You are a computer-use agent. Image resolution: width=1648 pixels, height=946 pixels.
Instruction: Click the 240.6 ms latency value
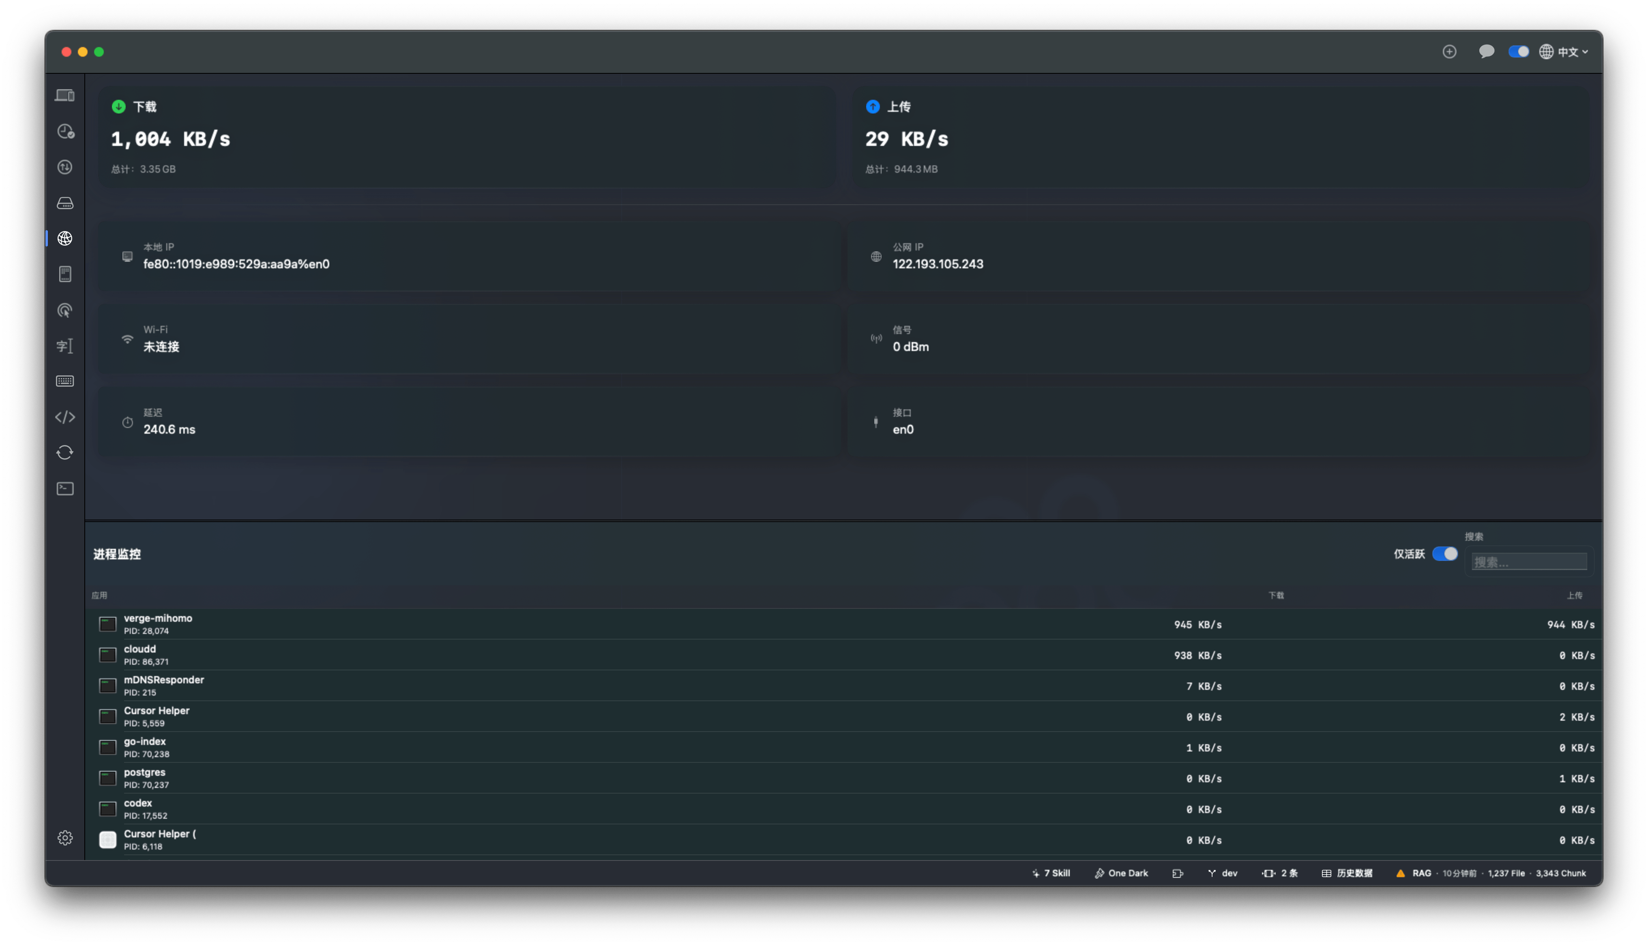pyautogui.click(x=169, y=430)
